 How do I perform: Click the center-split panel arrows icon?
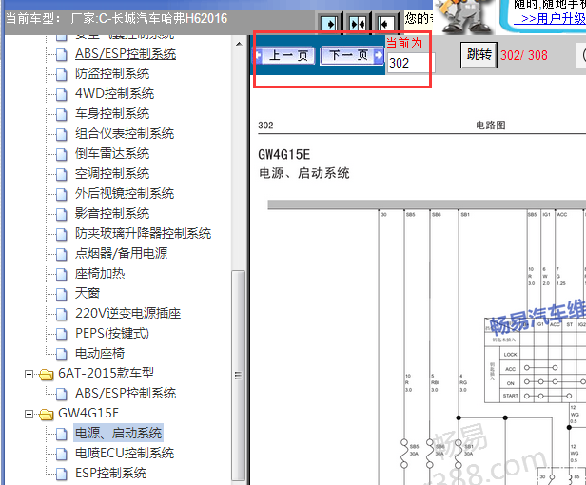(358, 25)
